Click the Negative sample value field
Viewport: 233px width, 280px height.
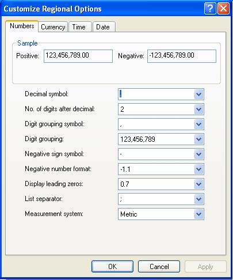point(182,56)
